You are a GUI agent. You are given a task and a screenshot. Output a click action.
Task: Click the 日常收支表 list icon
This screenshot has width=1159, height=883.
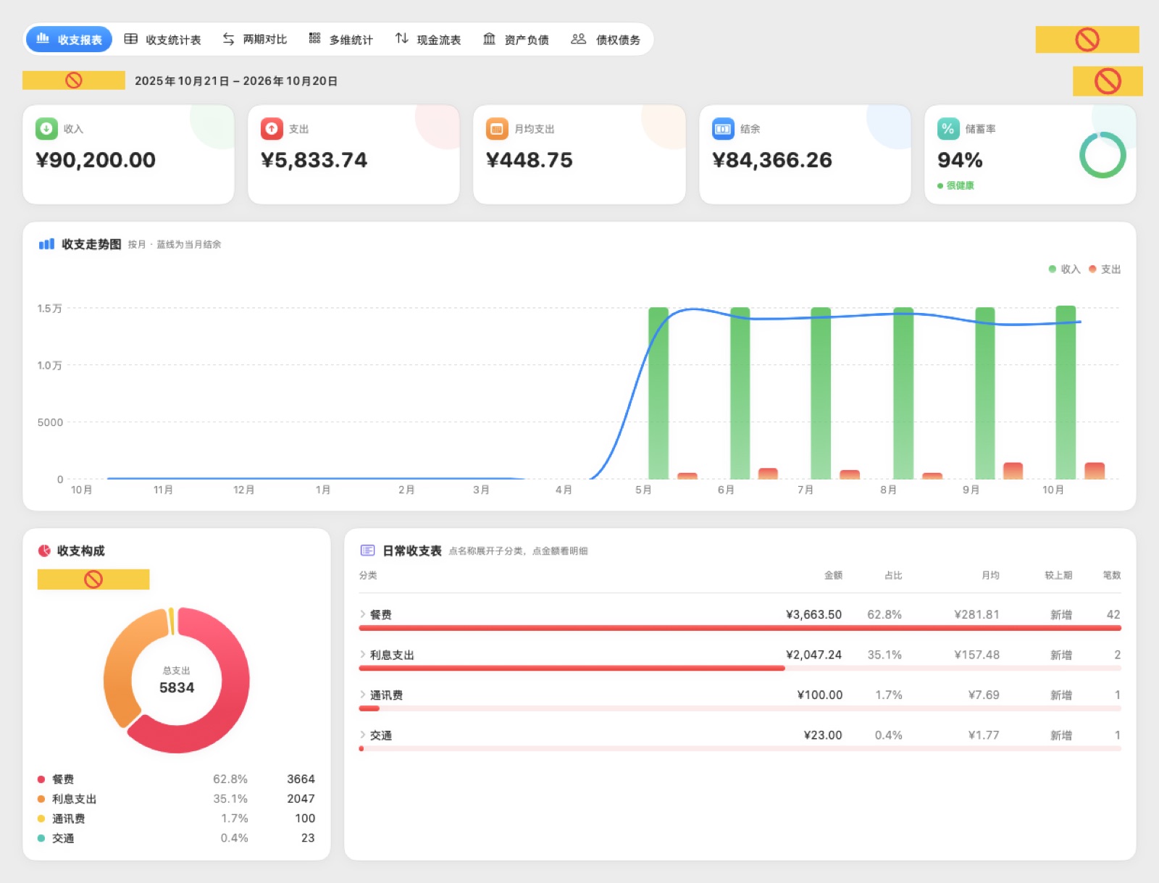coord(367,551)
